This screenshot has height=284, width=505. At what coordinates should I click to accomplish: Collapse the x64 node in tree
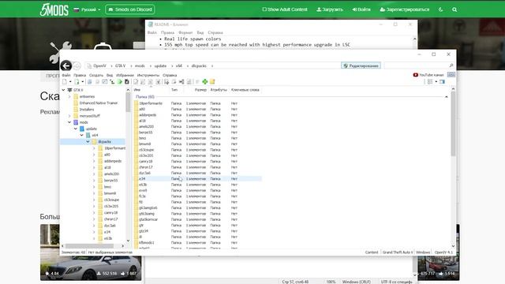click(82, 135)
